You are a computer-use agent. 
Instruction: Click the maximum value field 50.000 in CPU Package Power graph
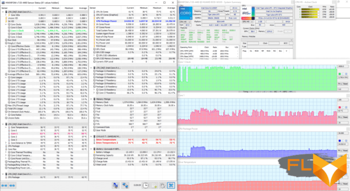(x=343, y=133)
